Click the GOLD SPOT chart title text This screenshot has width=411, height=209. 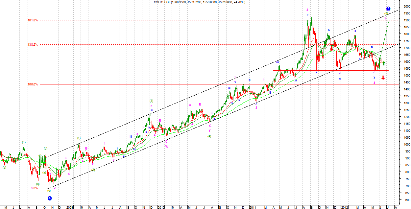(x=199, y=2)
